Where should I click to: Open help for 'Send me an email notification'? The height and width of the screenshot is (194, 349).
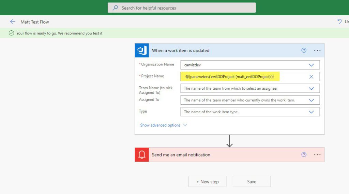[x=304, y=154]
